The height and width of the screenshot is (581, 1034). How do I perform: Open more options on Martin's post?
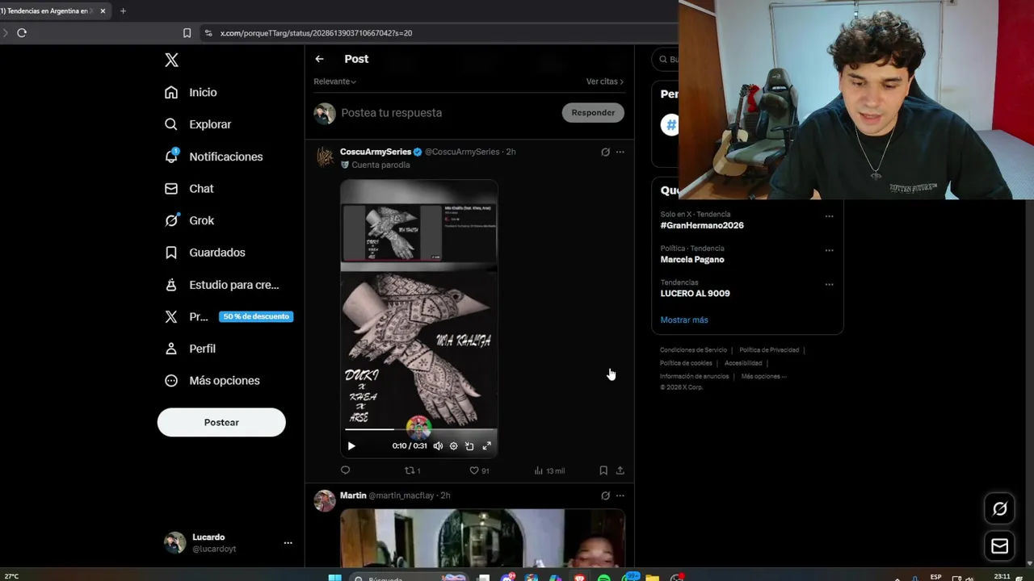620,495
